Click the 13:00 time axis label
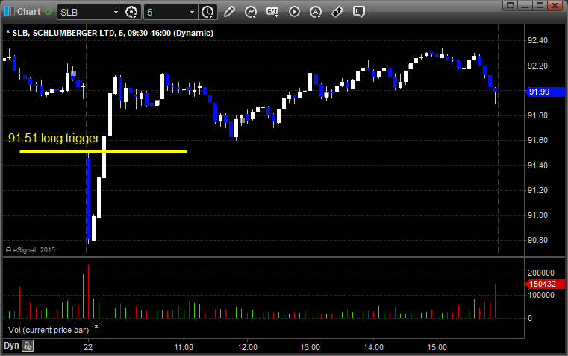 coord(310,347)
